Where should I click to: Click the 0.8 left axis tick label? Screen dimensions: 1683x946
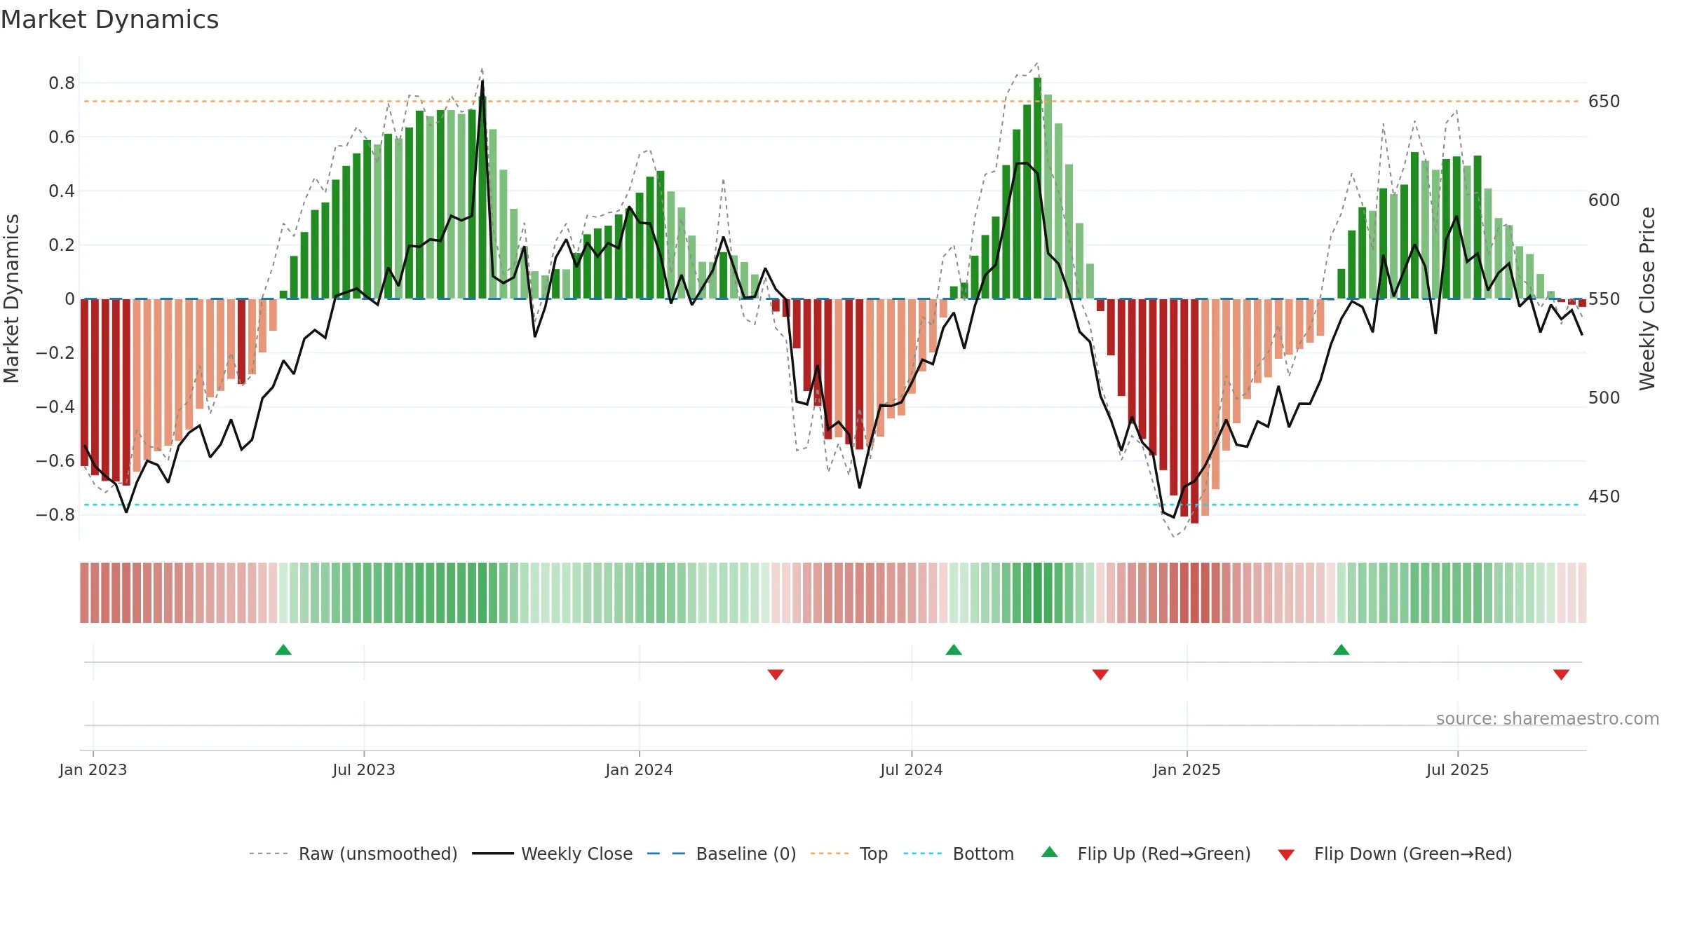point(62,83)
